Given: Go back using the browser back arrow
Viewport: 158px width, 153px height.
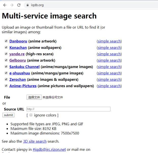Looking at the screenshot, I should coord(5,5).
